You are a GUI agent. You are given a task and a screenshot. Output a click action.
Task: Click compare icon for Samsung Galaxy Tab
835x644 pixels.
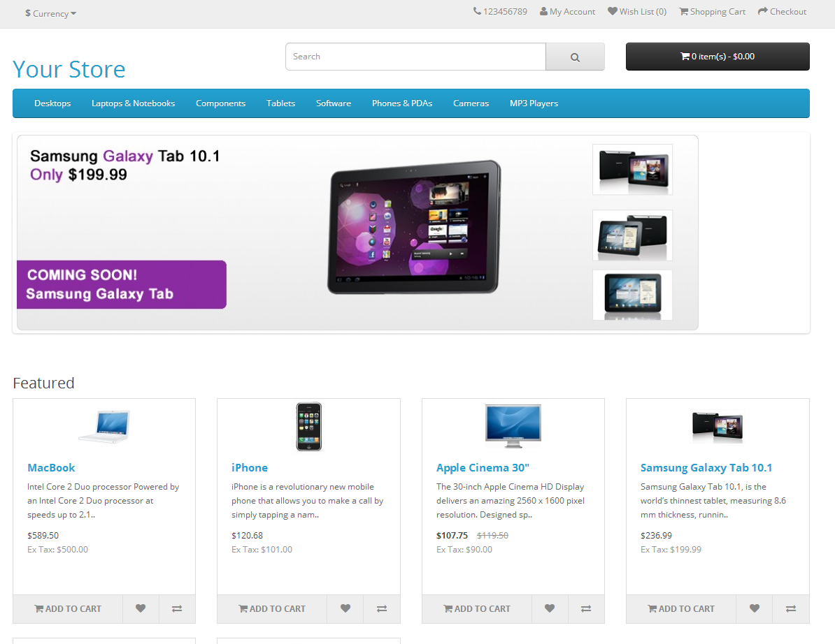[790, 608]
